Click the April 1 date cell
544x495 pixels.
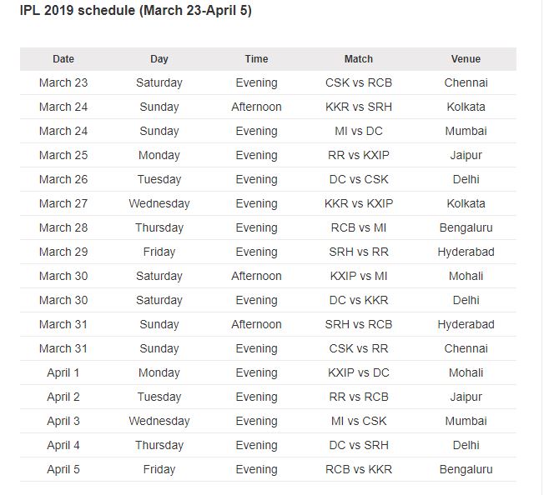63,372
